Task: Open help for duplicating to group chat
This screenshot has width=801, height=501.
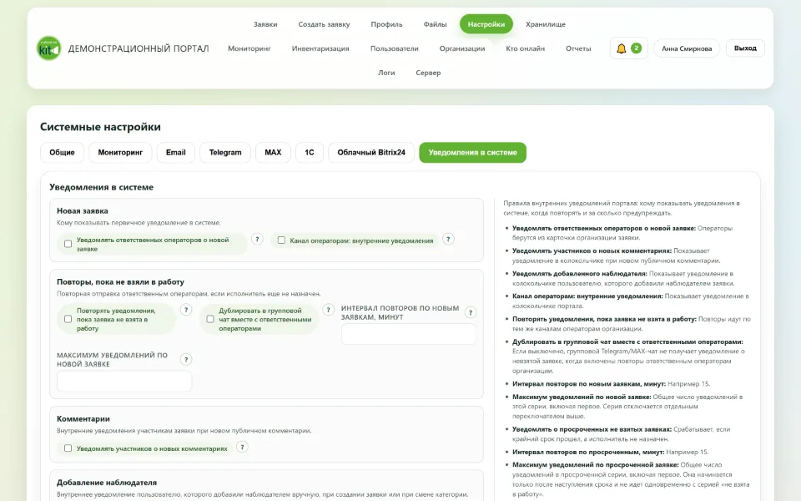Action: [x=329, y=310]
